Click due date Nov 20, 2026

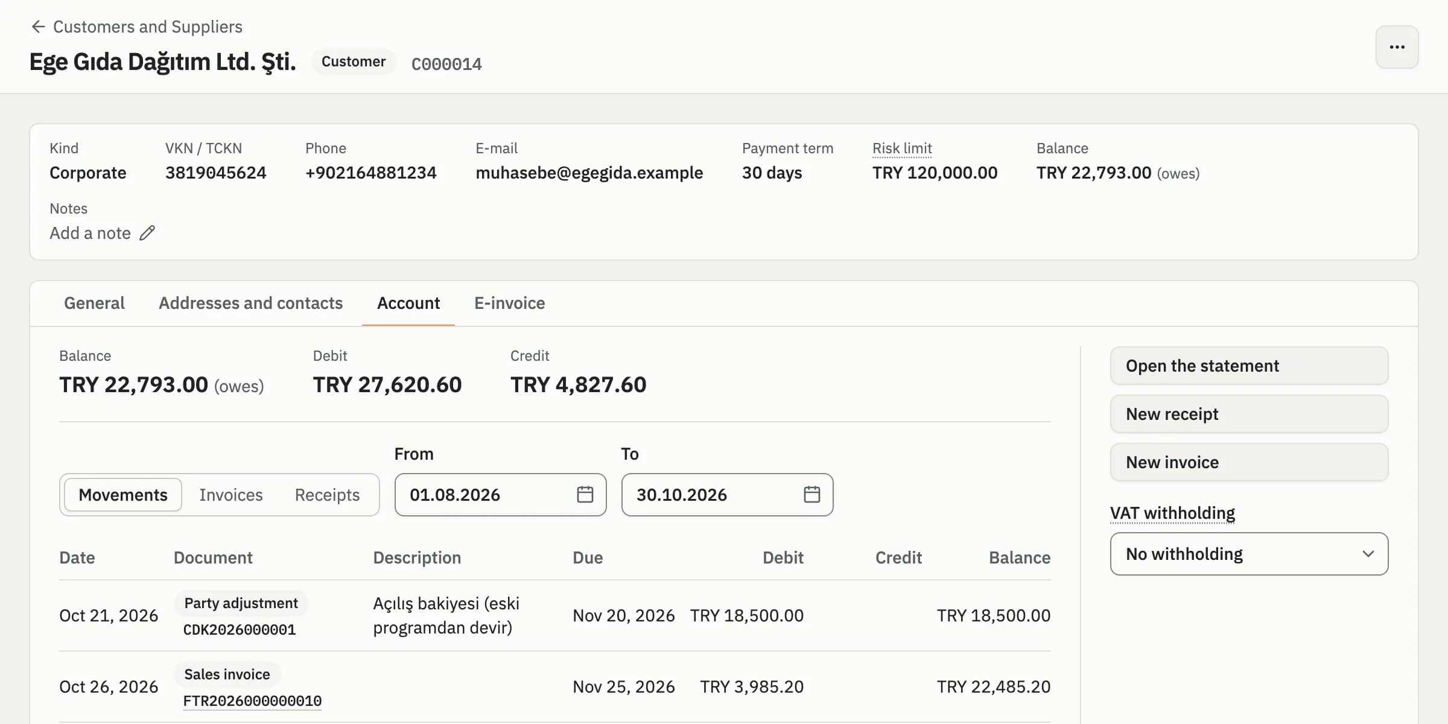pos(623,615)
